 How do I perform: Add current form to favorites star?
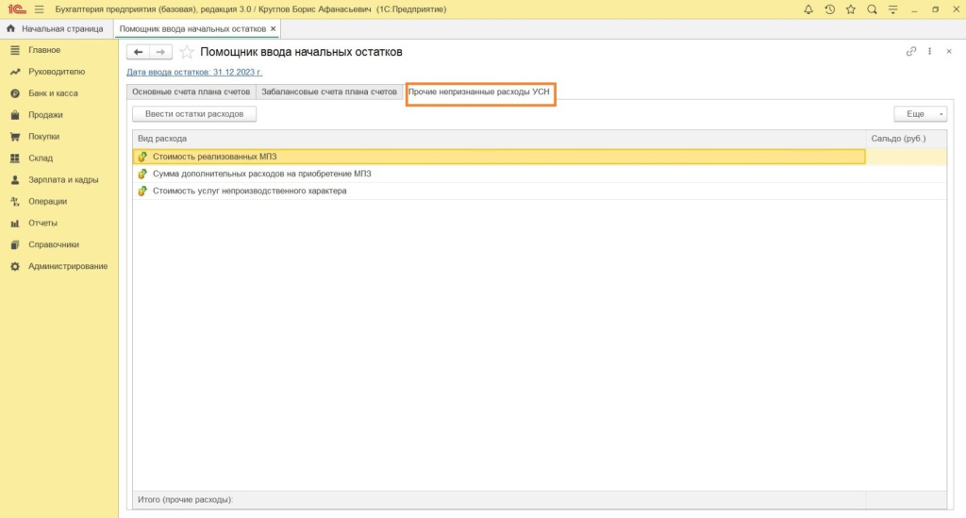tap(187, 52)
